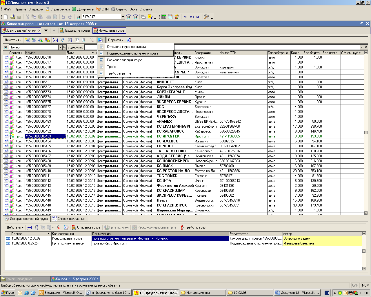This screenshot has height=297, width=371.
Task: Click the Add new record icon in list toolbar
Action: click(x=27, y=40)
